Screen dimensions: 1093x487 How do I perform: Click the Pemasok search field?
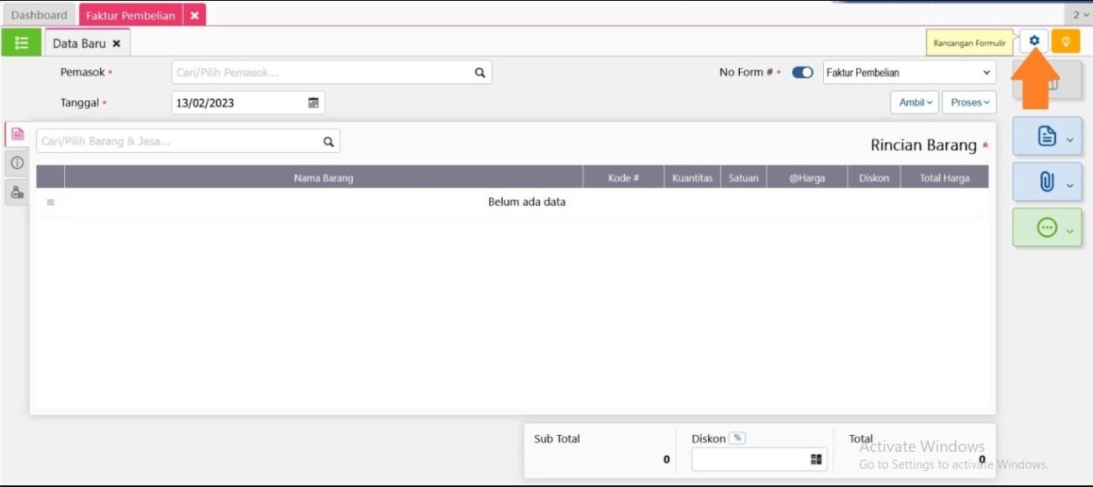[x=331, y=73]
